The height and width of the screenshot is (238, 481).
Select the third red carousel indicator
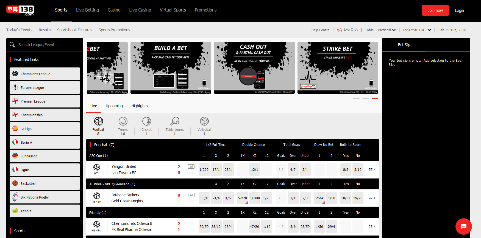[375, 99]
